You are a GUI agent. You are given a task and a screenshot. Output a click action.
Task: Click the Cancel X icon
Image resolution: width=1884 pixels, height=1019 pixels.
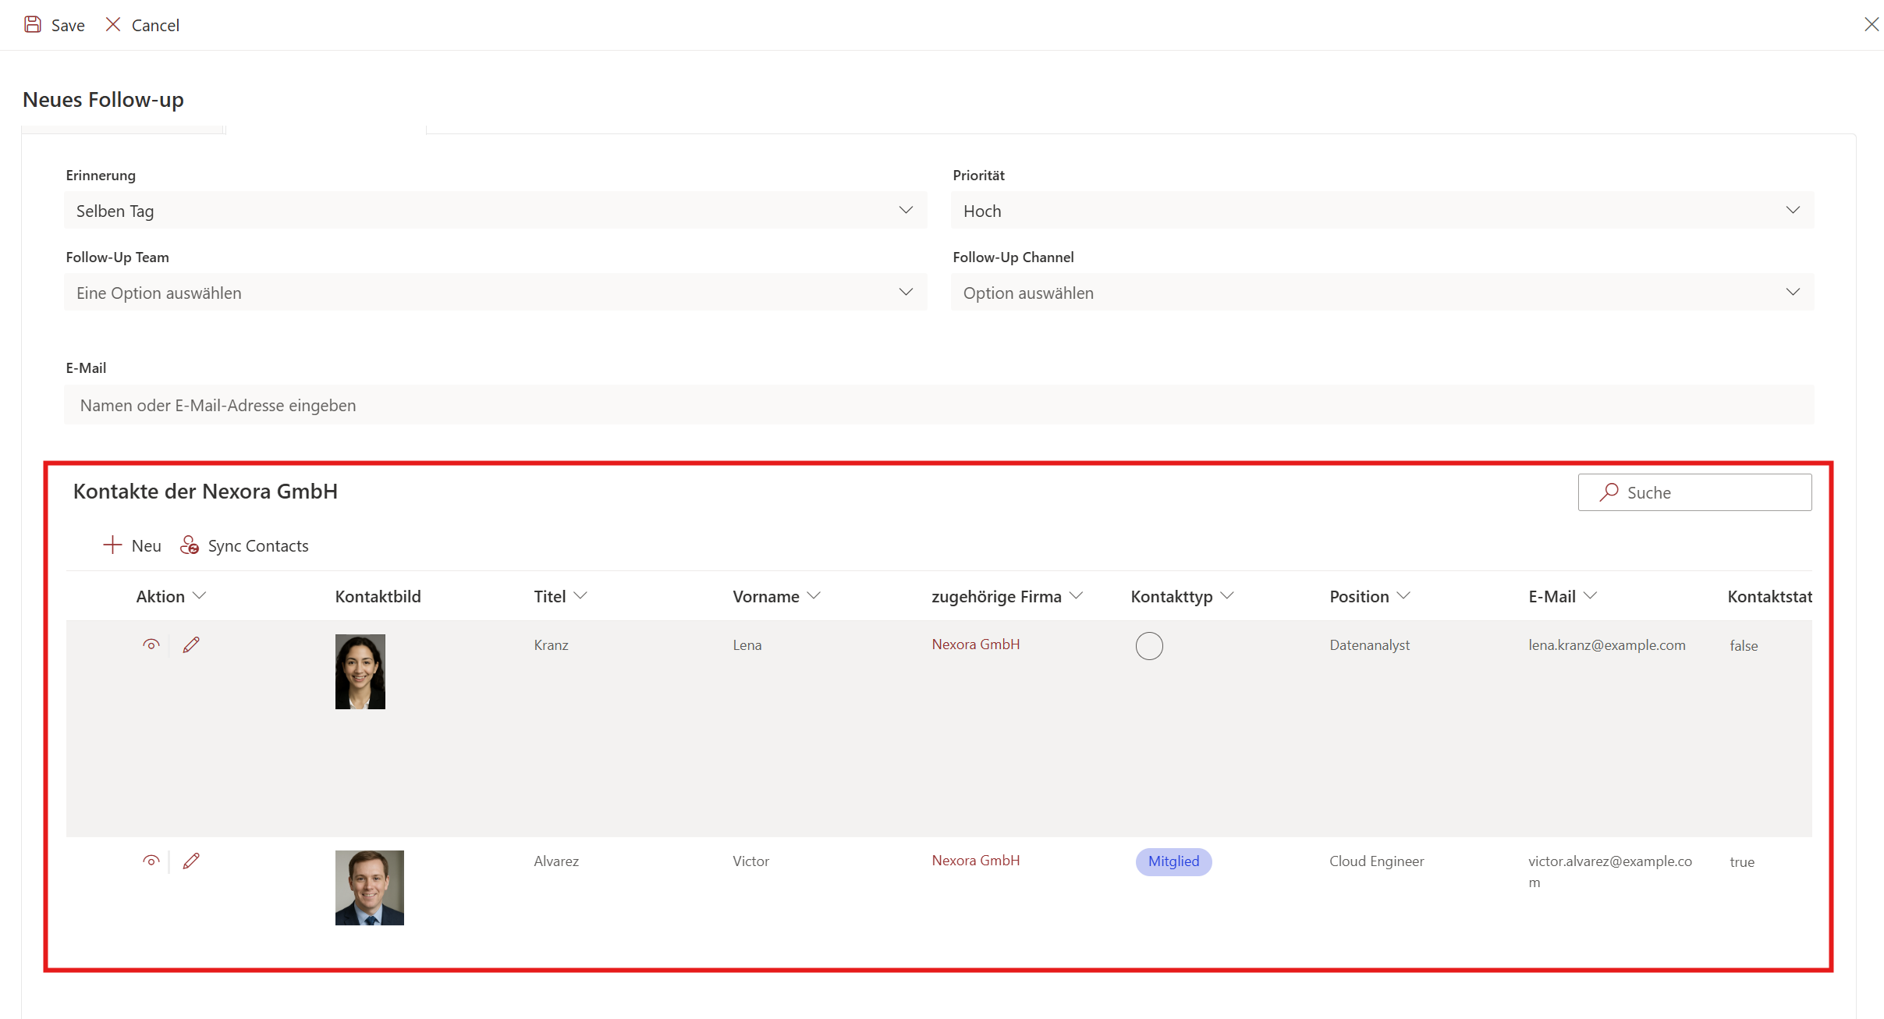pos(113,25)
